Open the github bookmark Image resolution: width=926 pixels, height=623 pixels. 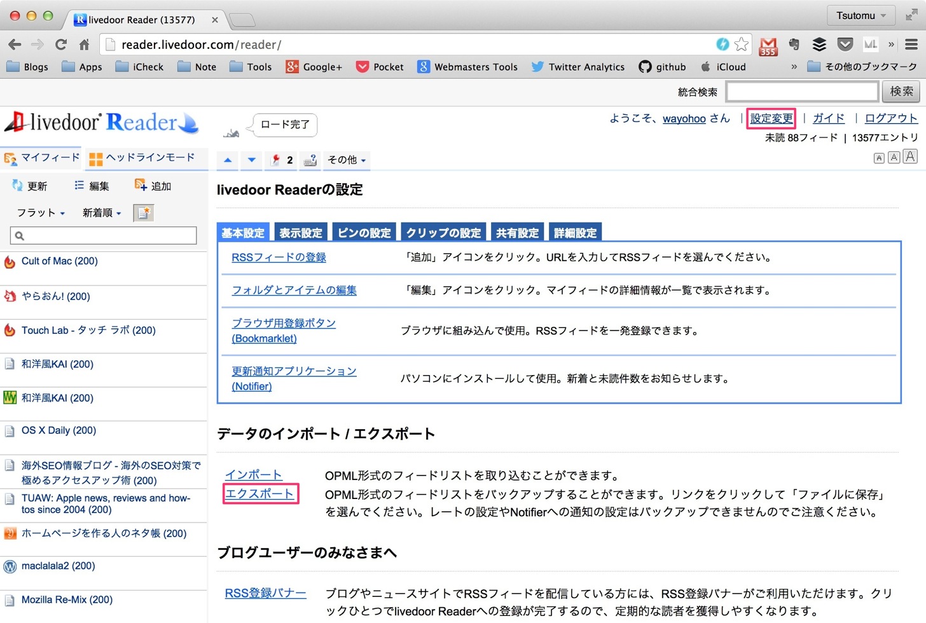pos(662,67)
